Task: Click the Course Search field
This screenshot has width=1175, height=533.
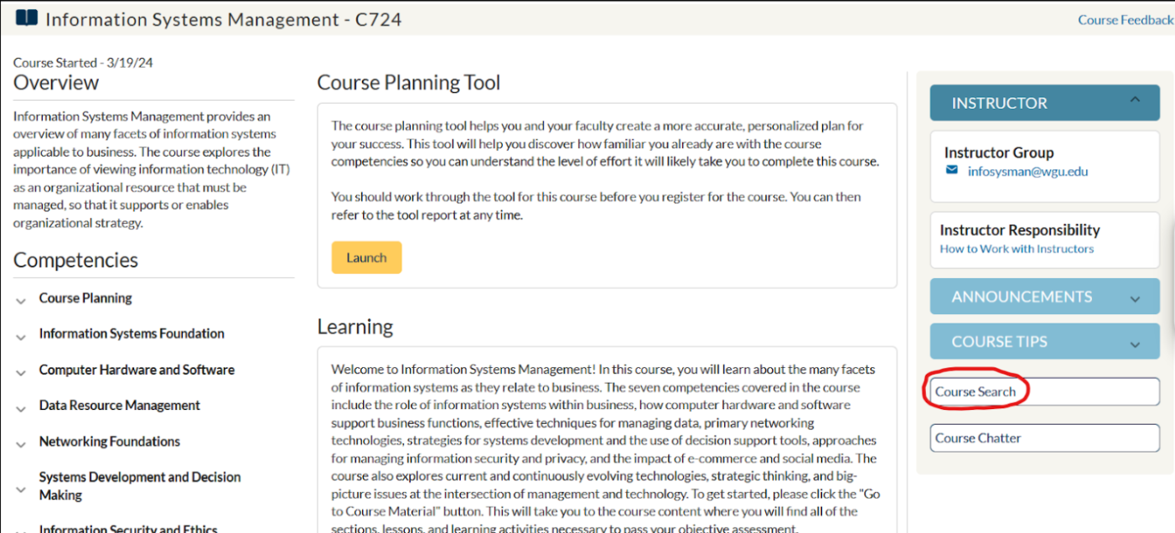Action: coord(1045,391)
